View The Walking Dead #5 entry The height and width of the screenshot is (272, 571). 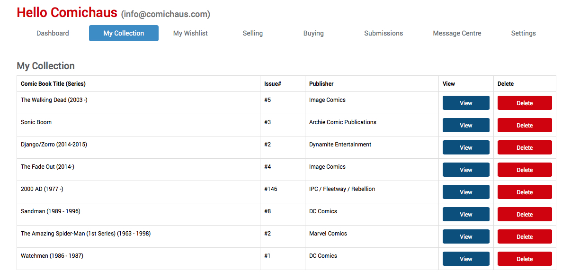[466, 103]
